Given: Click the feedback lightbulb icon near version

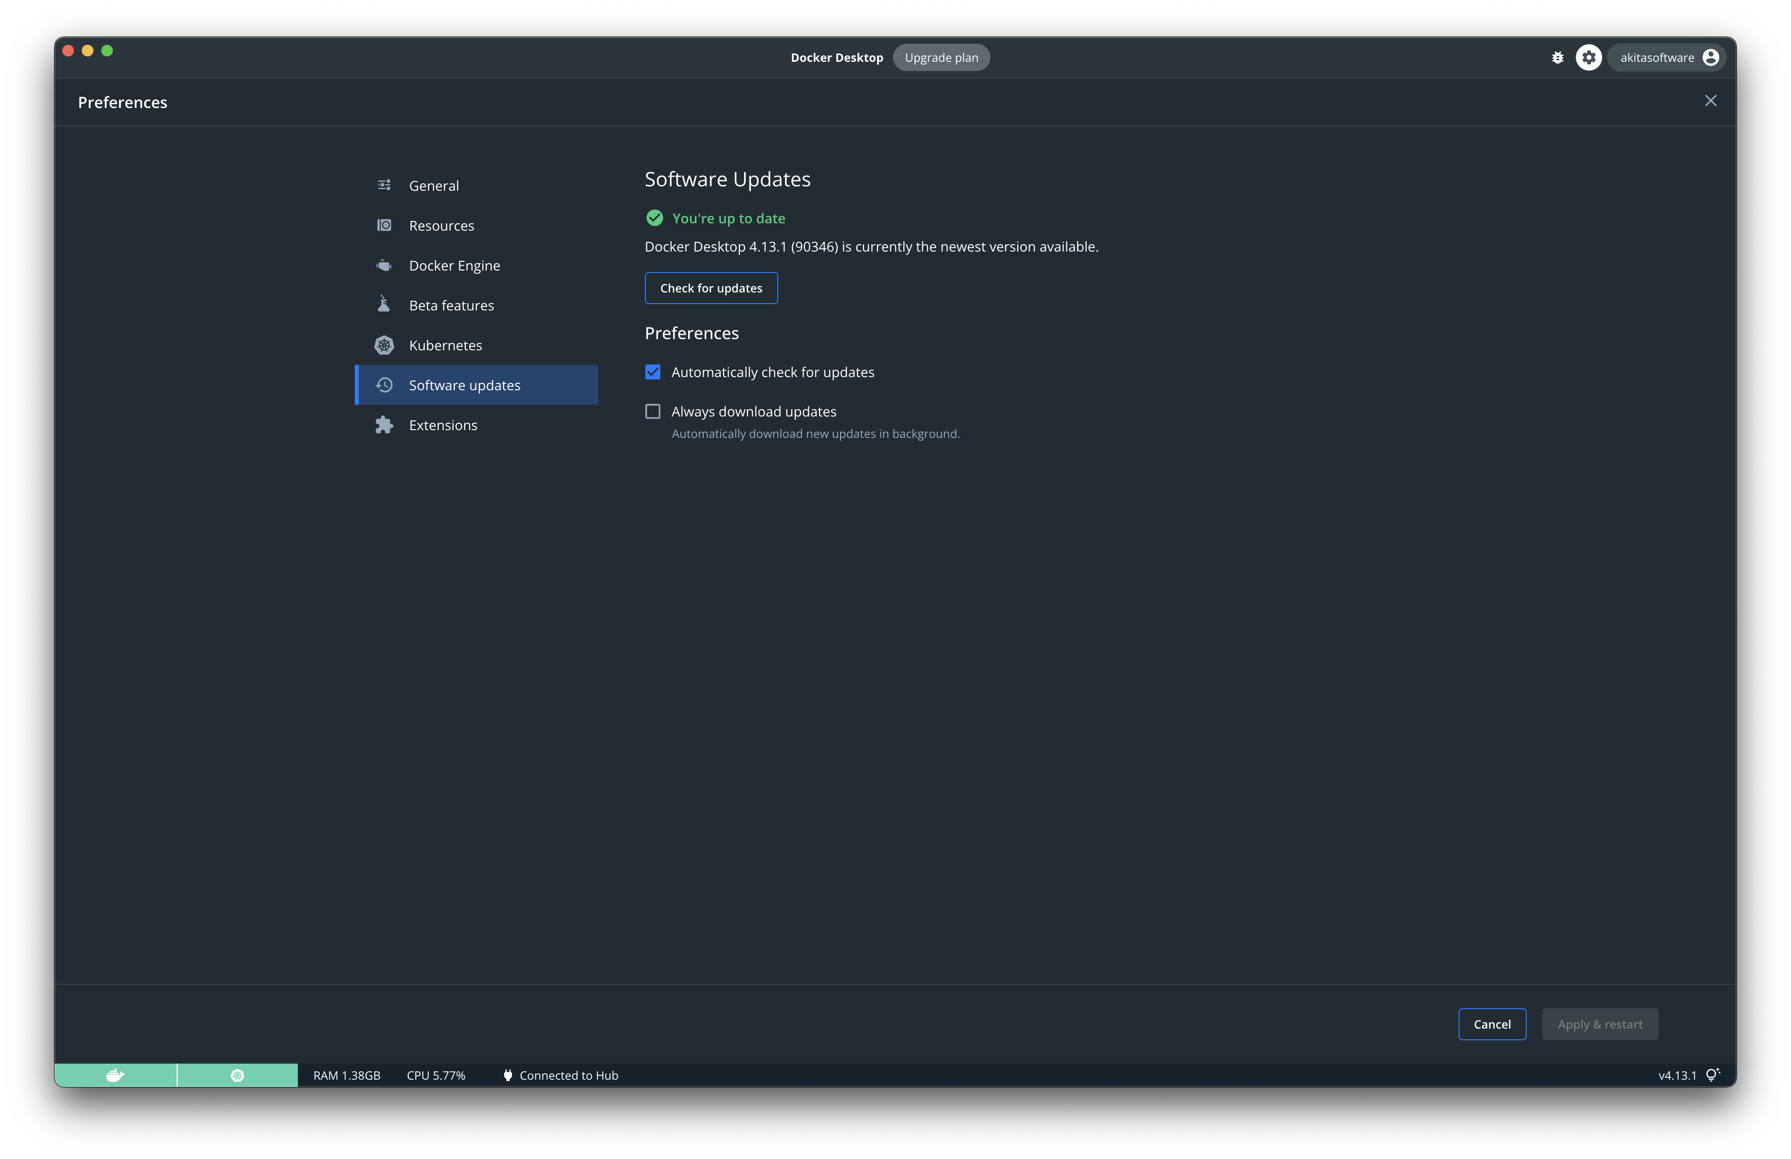Looking at the screenshot, I should [x=1712, y=1075].
